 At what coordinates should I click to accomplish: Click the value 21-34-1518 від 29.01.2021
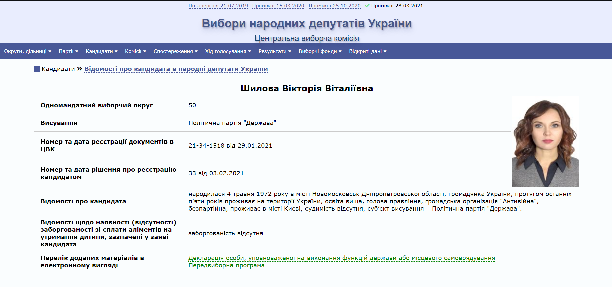click(x=230, y=146)
